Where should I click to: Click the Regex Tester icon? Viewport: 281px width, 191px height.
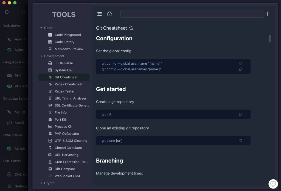pos(50,91)
